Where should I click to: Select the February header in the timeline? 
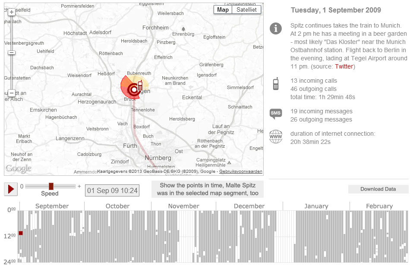[x=379, y=206]
